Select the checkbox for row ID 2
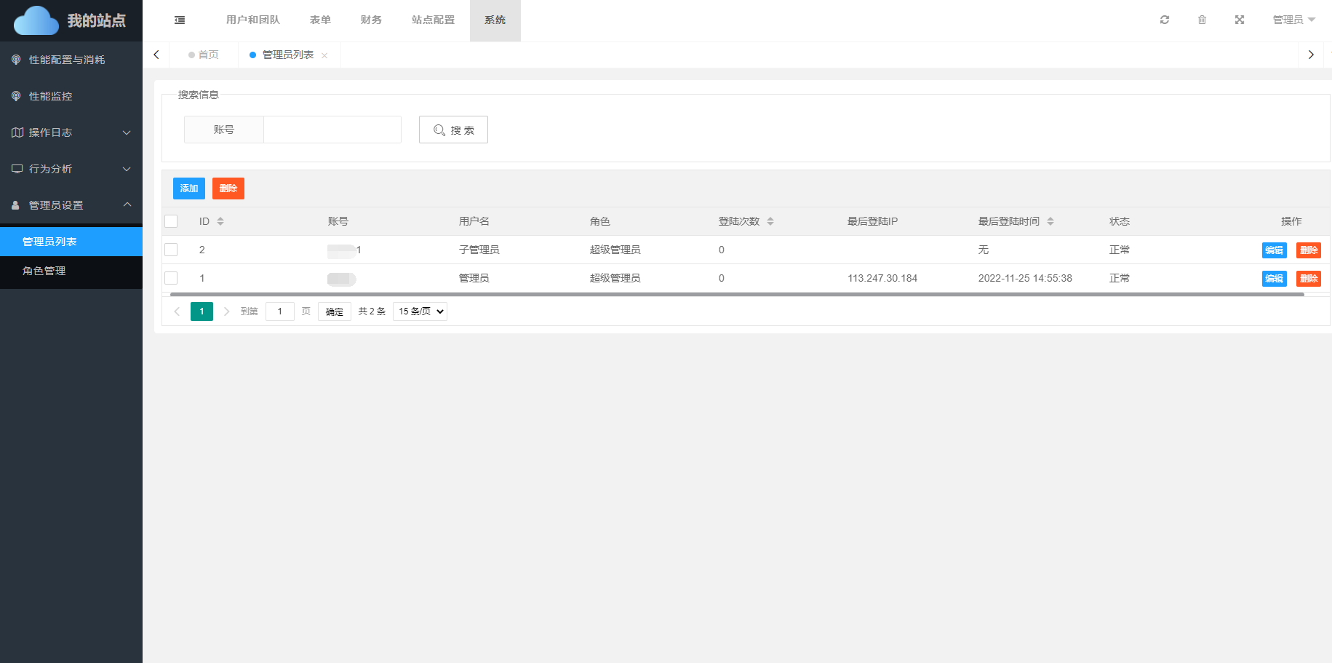This screenshot has width=1332, height=663. pyautogui.click(x=171, y=250)
